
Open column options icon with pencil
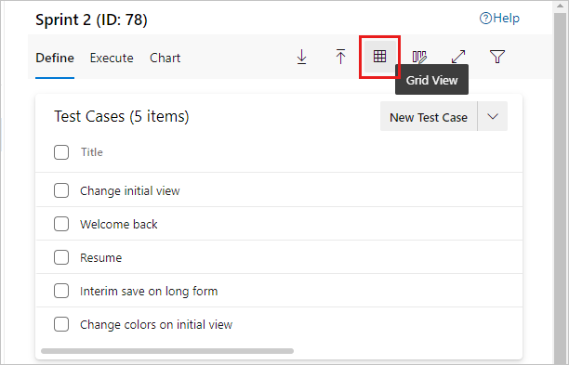(419, 57)
